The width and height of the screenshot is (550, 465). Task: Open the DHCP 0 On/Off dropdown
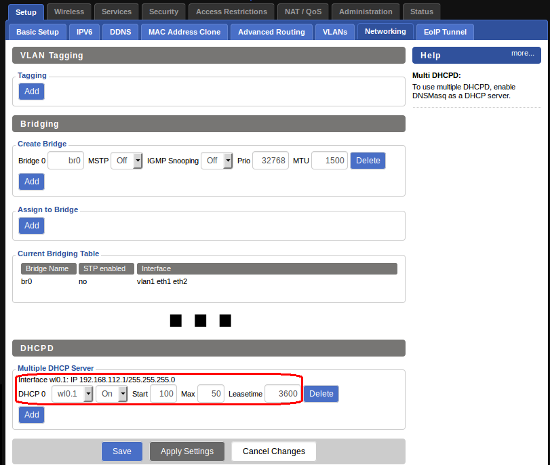point(111,394)
